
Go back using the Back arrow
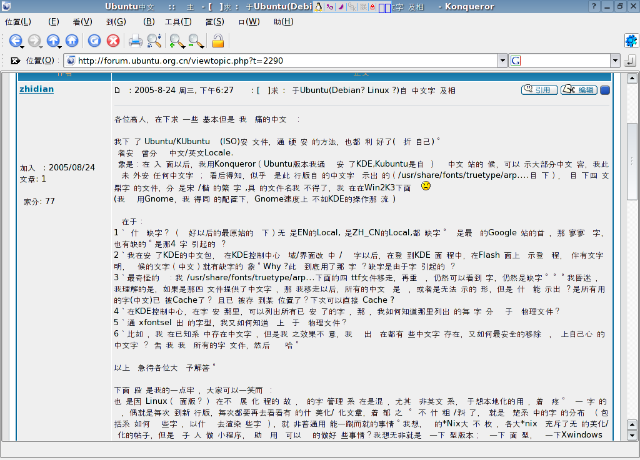(16, 41)
